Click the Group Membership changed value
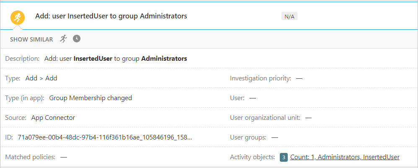Screen dimensions: 418x168 pyautogui.click(x=90, y=98)
